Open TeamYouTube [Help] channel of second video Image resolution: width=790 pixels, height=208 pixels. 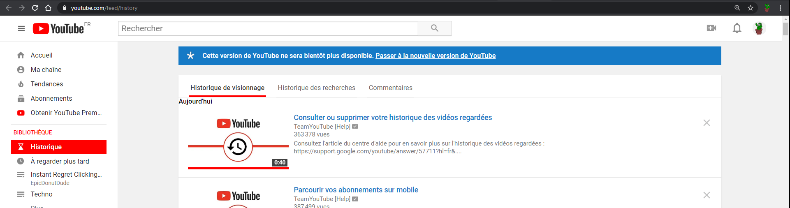click(322, 199)
